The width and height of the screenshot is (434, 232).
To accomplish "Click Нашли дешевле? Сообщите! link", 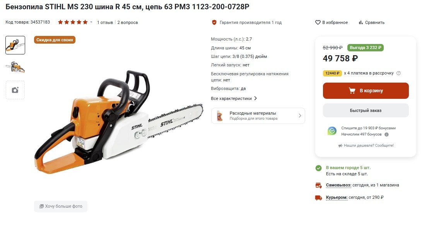I will (366, 146).
